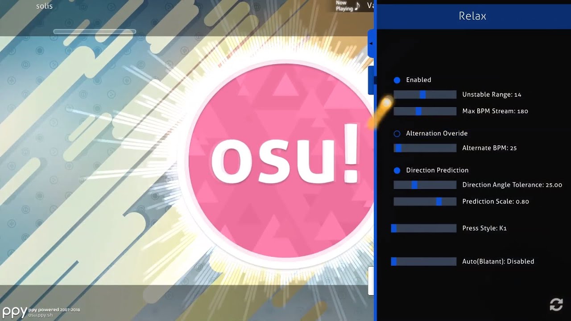Open the solis user profile name

44,6
